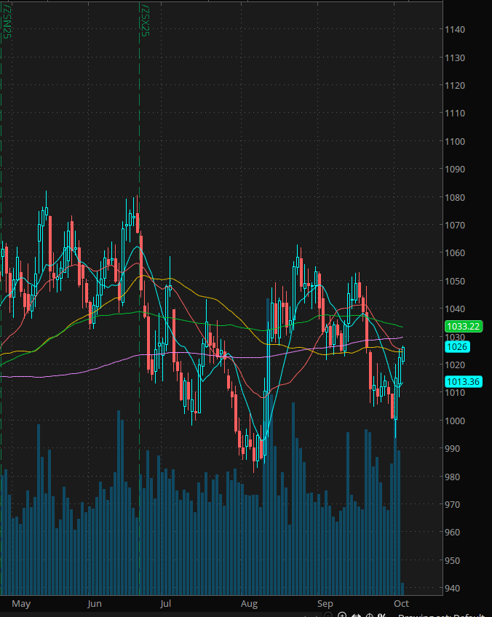Click the 1110 price axis value
The height and width of the screenshot is (617, 492).
coord(455,114)
